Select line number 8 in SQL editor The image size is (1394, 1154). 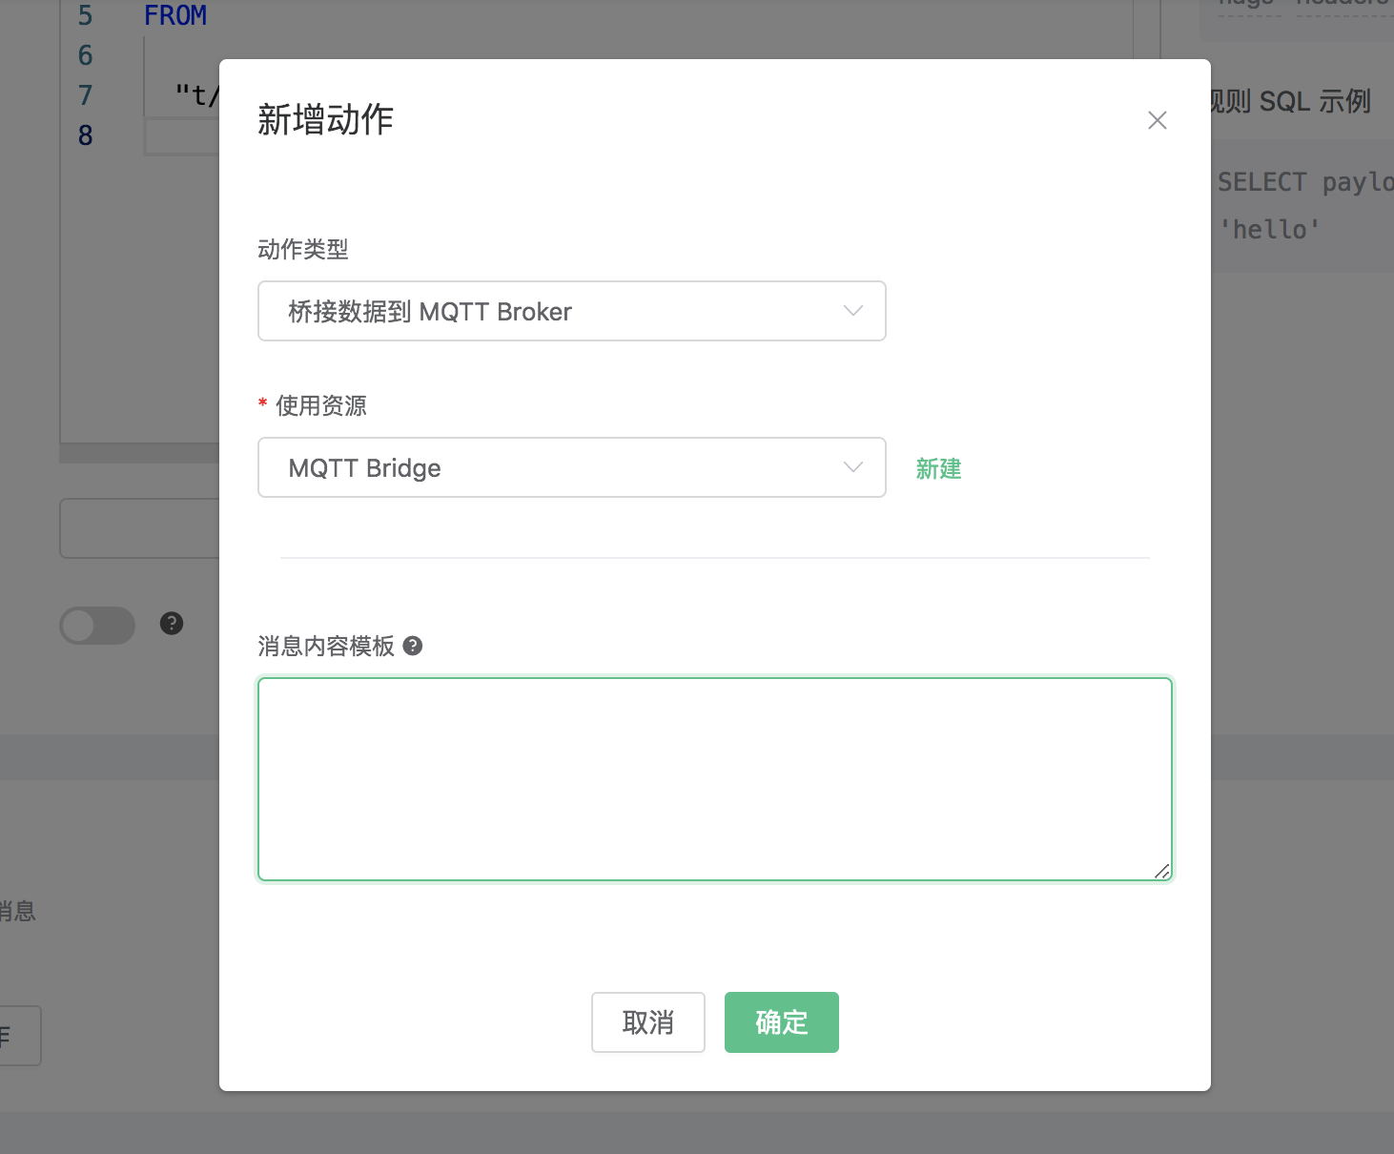(x=86, y=135)
